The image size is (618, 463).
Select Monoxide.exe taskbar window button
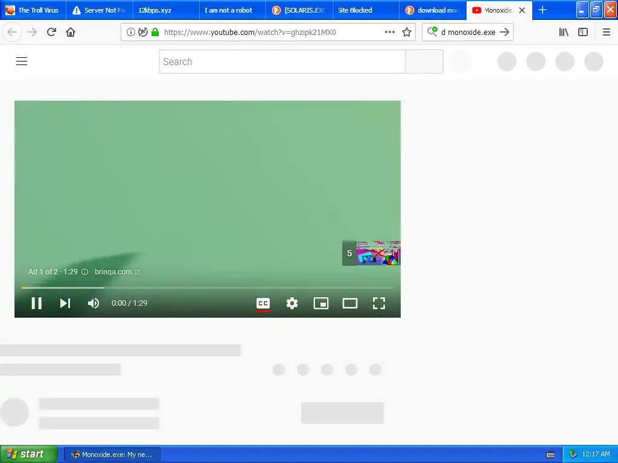click(112, 455)
